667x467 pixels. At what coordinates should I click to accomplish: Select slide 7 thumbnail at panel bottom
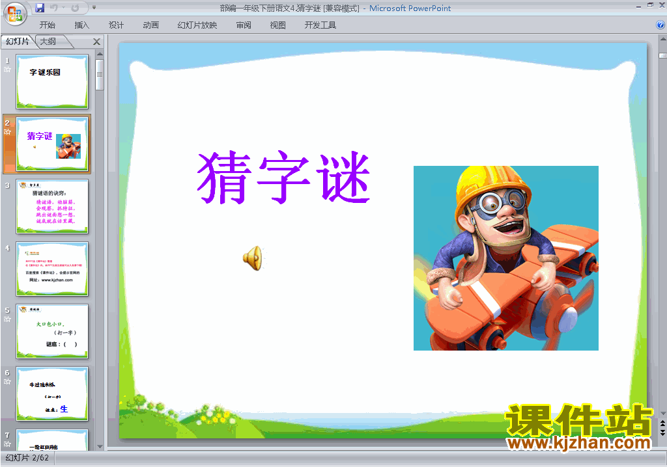click(x=52, y=440)
